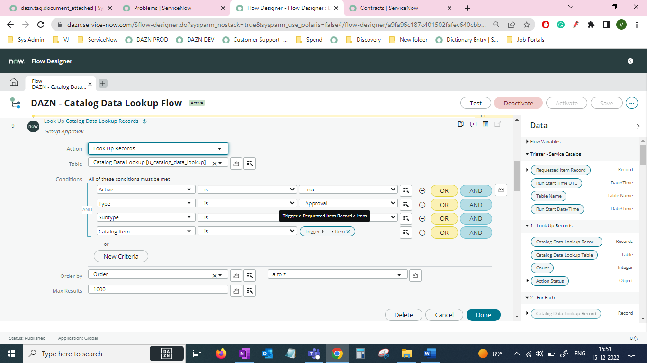Open Microsoft Teams from the taskbar
647x363 pixels.
click(314, 354)
